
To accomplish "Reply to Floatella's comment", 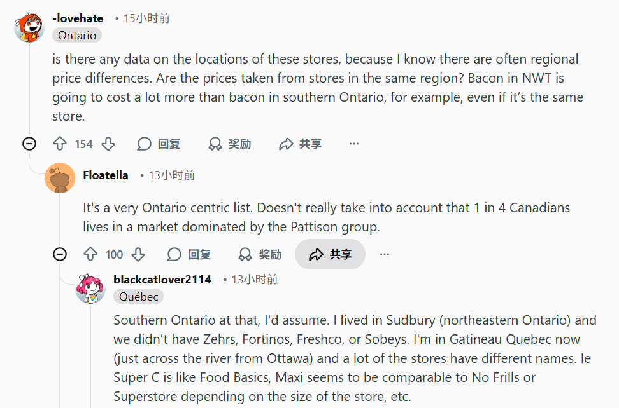I will 189,255.
